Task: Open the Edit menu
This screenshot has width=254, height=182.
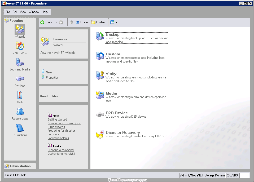Action: (x=15, y=12)
